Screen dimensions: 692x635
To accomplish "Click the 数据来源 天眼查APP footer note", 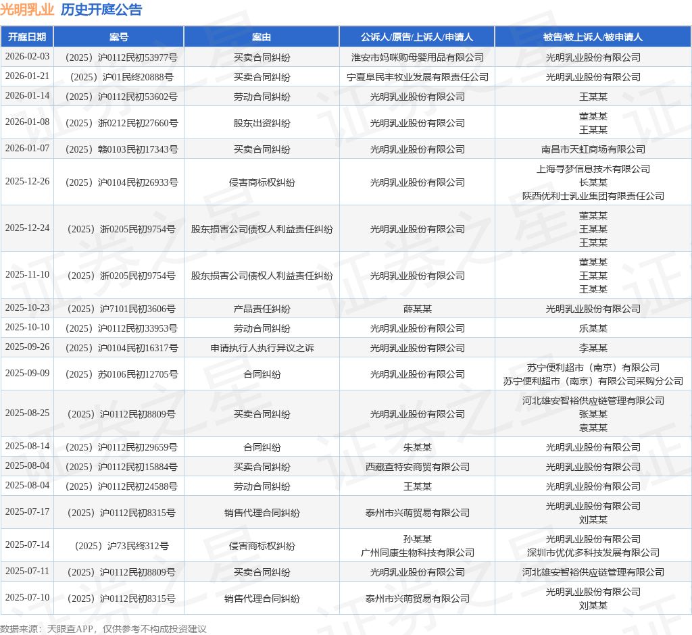I will click(103, 629).
